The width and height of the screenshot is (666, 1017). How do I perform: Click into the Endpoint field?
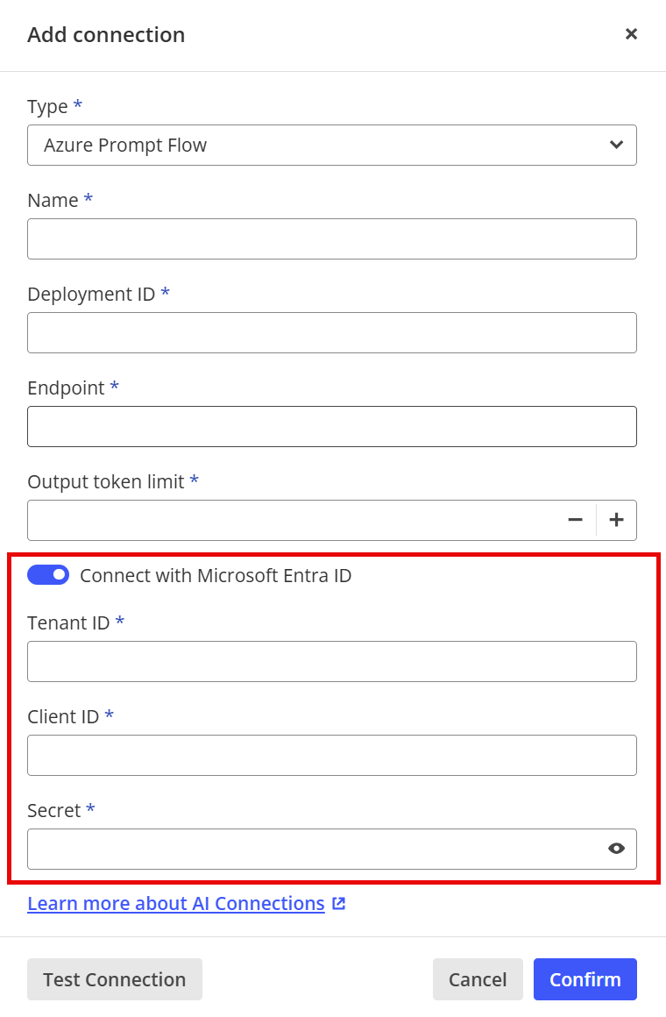[x=331, y=426]
